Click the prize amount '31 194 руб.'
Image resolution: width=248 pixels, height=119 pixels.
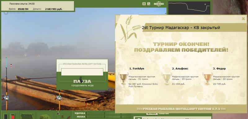tap(179, 84)
